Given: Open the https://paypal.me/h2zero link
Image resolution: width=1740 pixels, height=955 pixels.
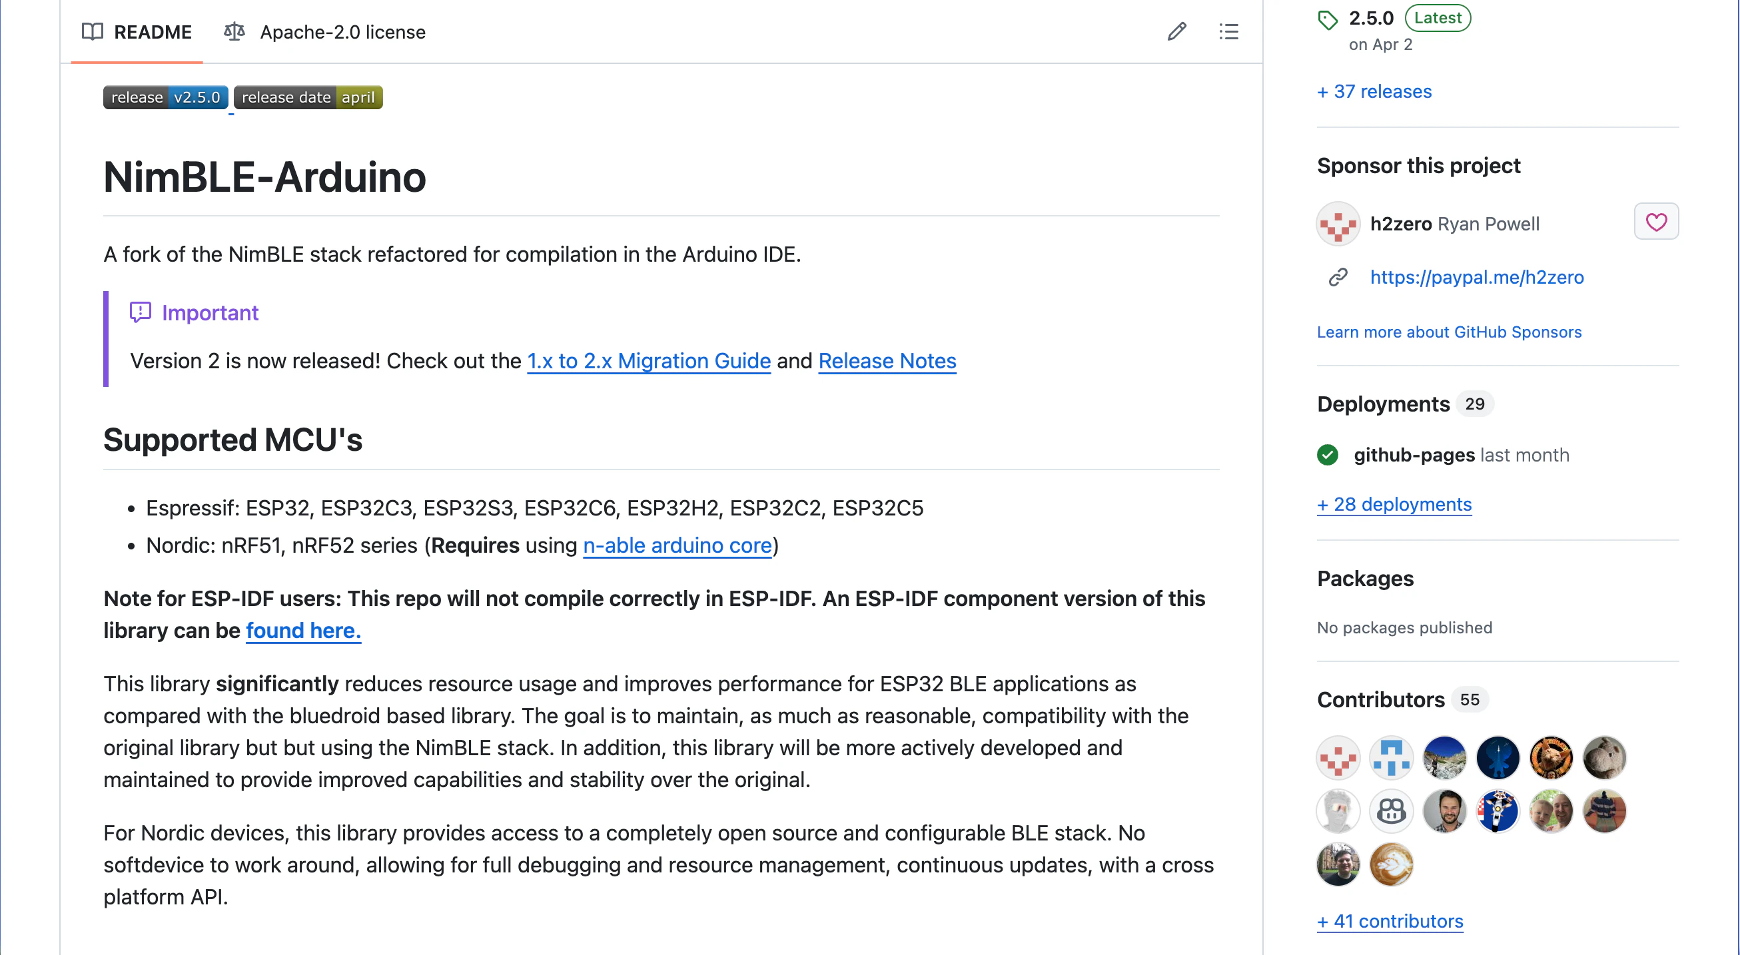Looking at the screenshot, I should click(1477, 277).
